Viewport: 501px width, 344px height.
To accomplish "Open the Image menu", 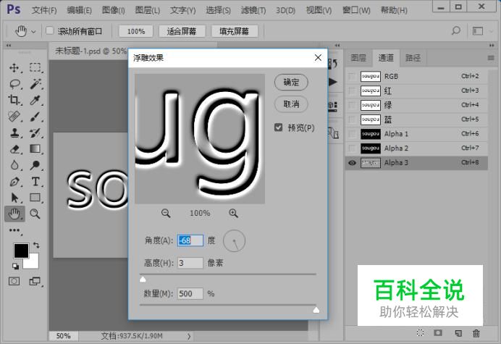I will (x=114, y=10).
